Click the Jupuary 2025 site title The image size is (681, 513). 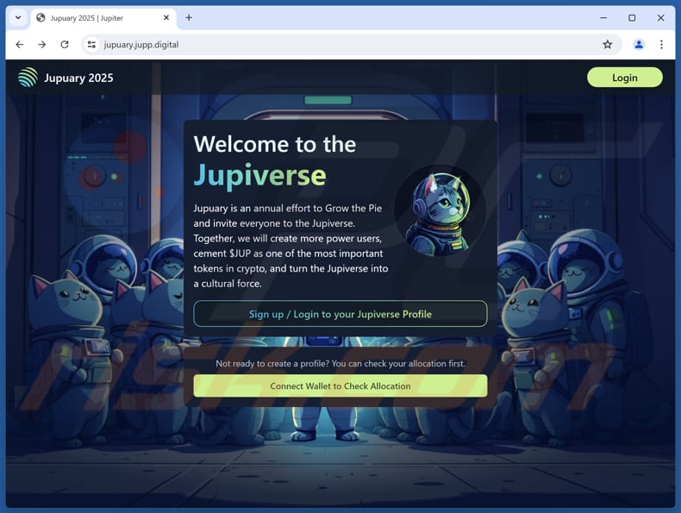(78, 78)
